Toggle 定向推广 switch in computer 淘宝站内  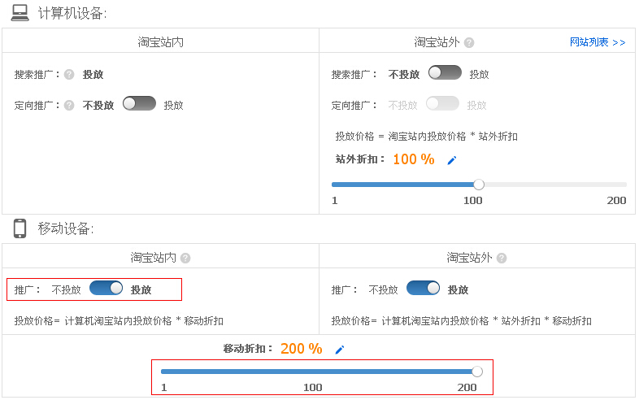click(139, 104)
